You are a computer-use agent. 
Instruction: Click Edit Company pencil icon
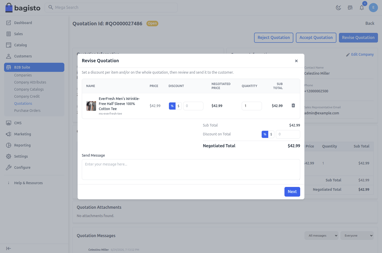[348, 55]
